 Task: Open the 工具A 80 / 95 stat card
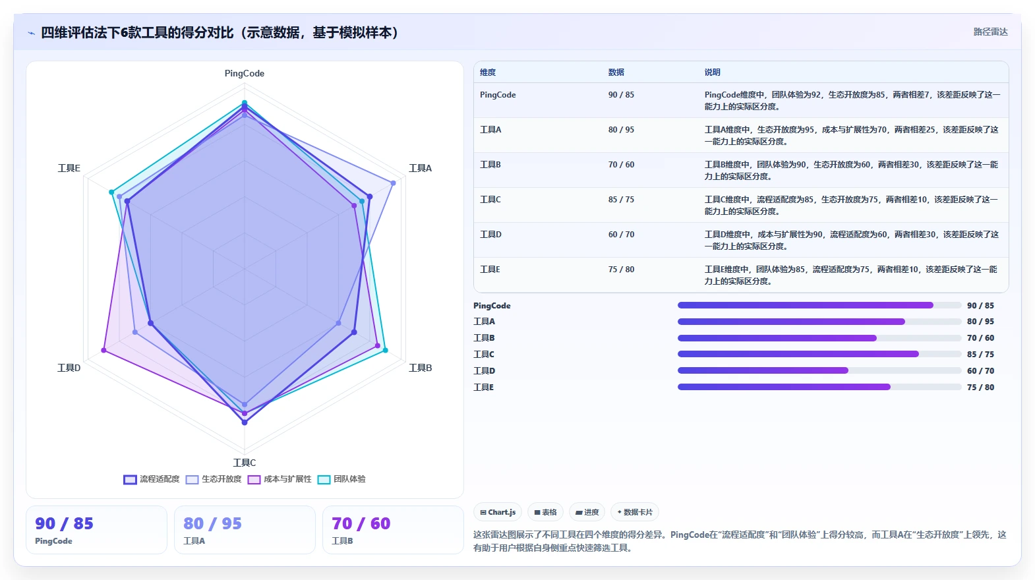pyautogui.click(x=245, y=530)
